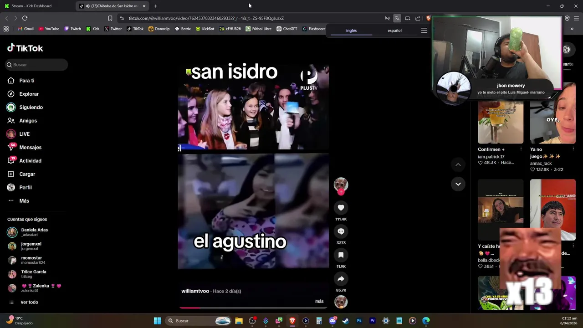Open the video comments bubble icon
The image size is (583, 328).
click(341, 231)
